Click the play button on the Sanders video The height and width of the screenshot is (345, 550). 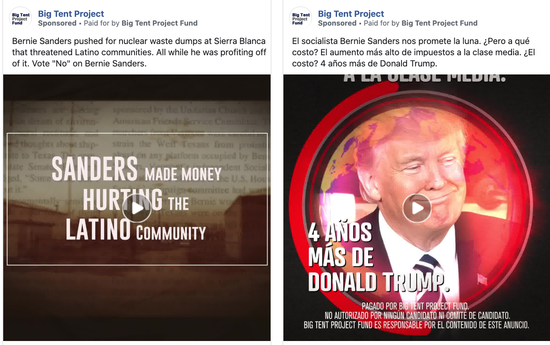click(137, 208)
